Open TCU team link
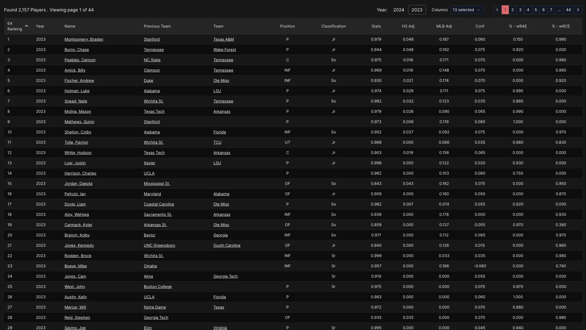586x330 pixels. pyautogui.click(x=217, y=142)
